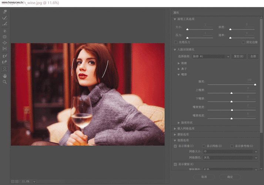Click the 确定 confirm button
This screenshot has height=185, width=264.
click(x=230, y=177)
